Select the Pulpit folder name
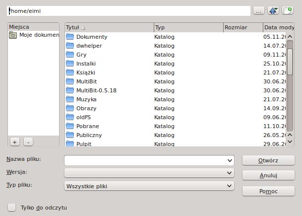 pyautogui.click(x=84, y=144)
